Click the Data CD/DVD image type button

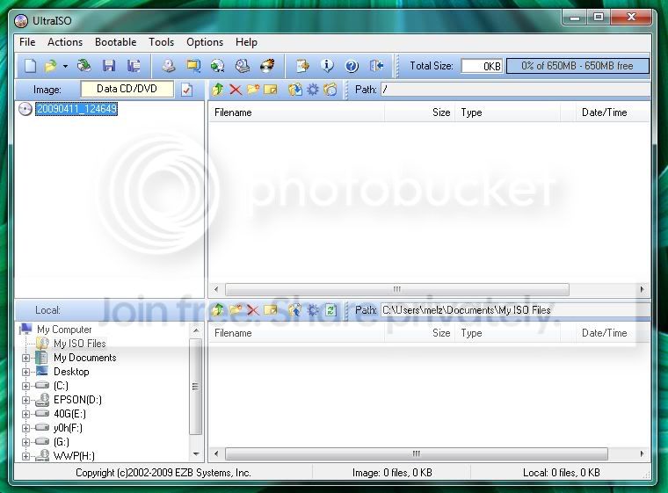[127, 89]
